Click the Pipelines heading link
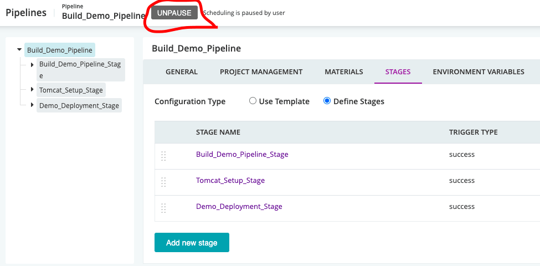The width and height of the screenshot is (540, 266). 26,12
